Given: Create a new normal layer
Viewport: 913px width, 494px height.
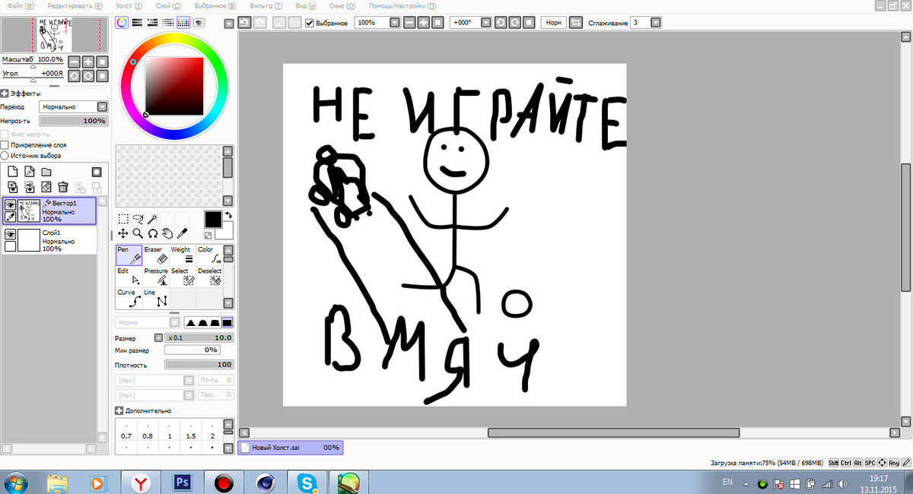Looking at the screenshot, I should coord(12,172).
